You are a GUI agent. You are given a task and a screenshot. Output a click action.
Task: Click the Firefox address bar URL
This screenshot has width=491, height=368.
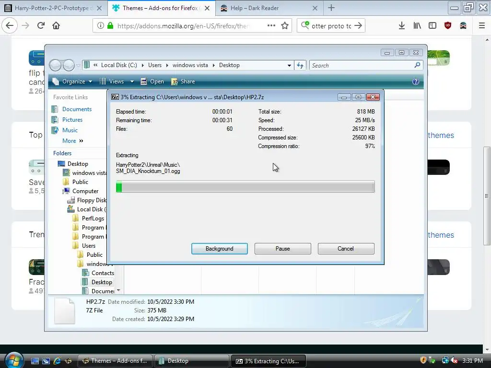click(x=184, y=26)
